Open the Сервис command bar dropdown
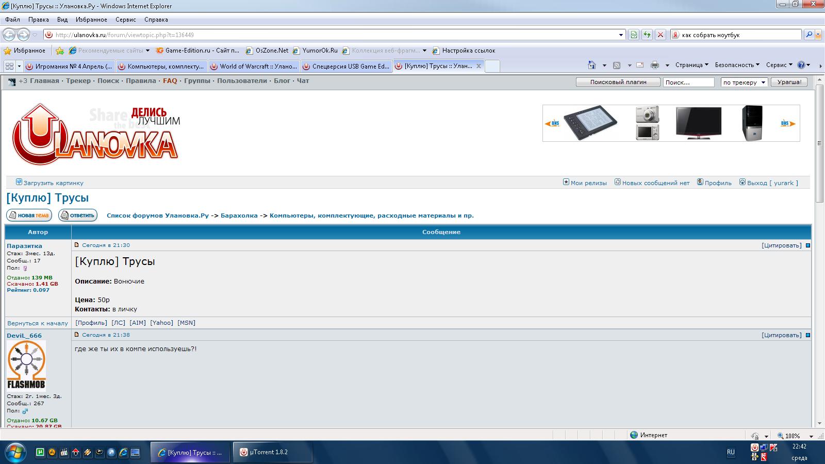 point(779,65)
